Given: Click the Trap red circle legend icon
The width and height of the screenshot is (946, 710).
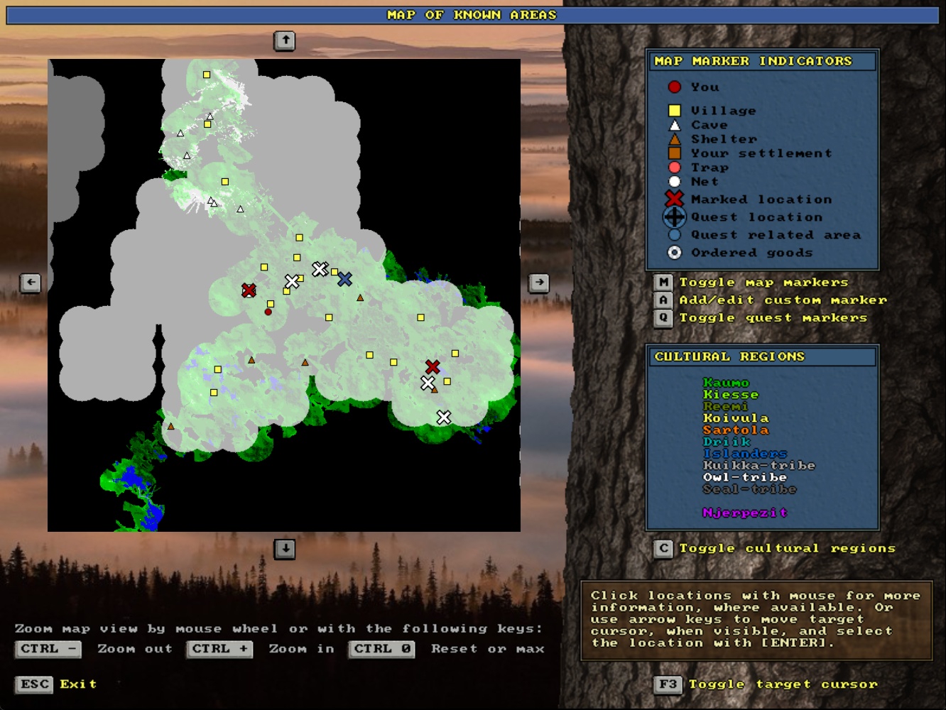Looking at the screenshot, I should pyautogui.click(x=675, y=168).
